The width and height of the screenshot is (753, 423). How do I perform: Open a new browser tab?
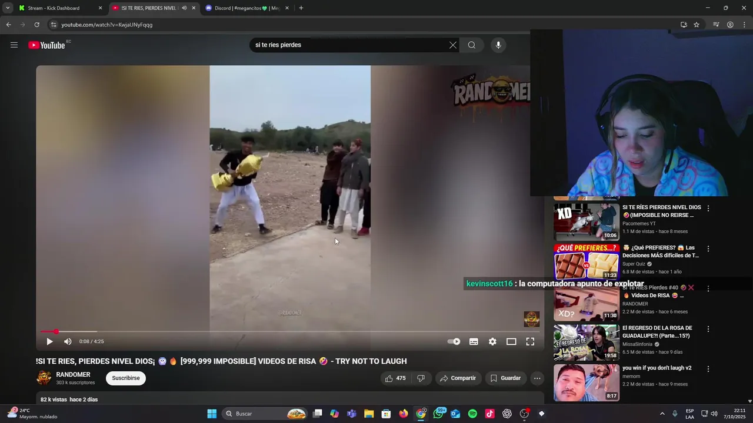click(301, 8)
